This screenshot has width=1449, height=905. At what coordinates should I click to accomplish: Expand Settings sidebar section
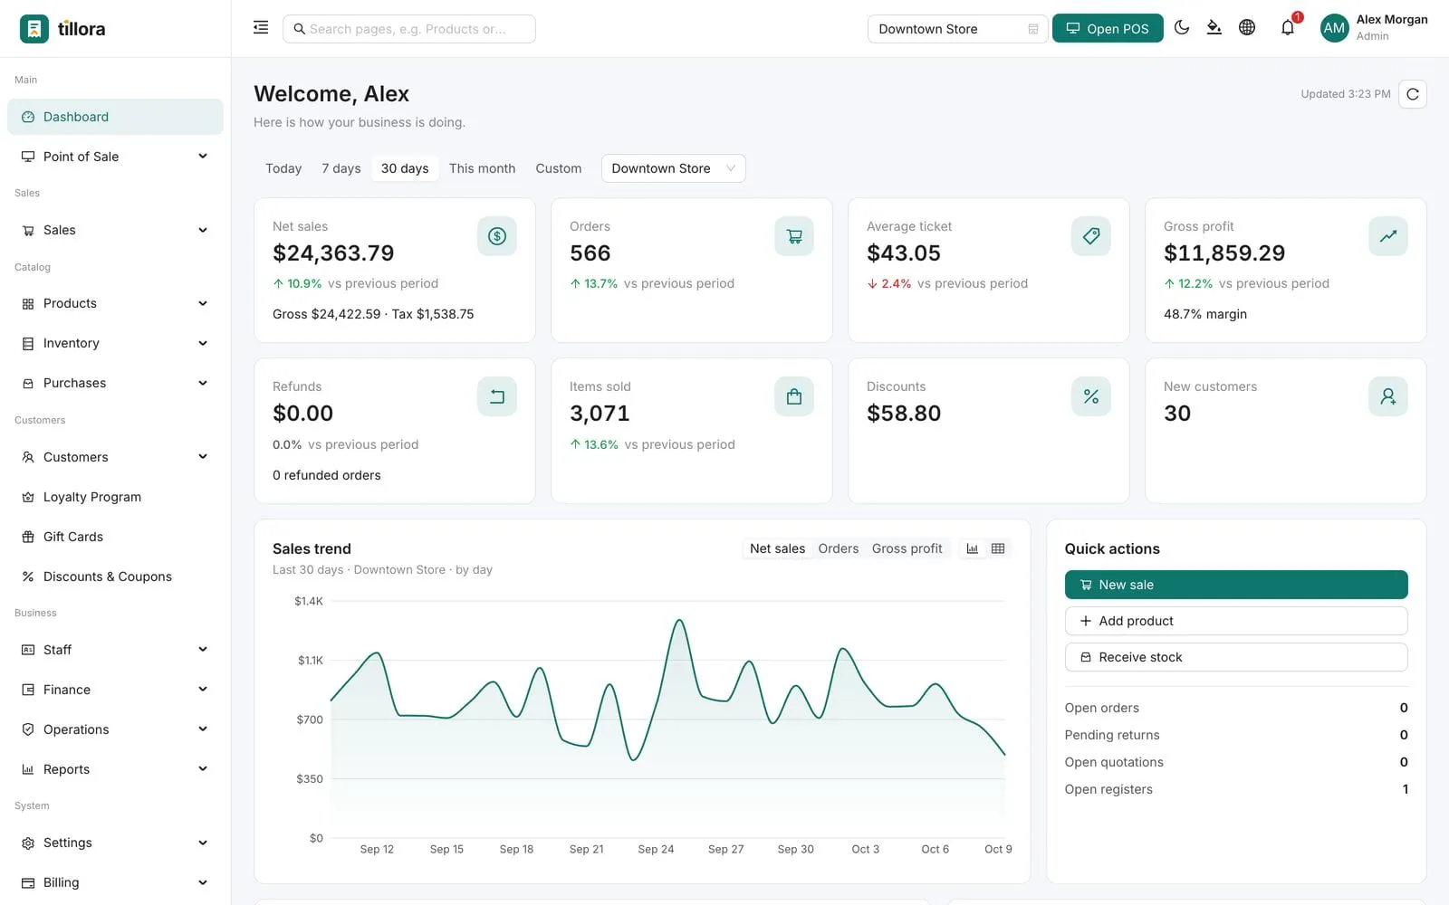coord(115,843)
